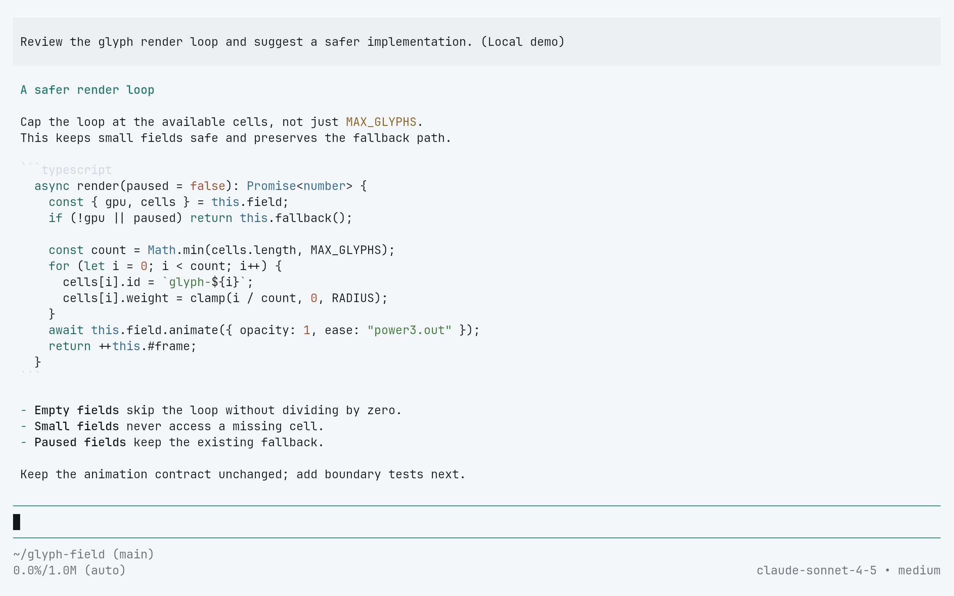Image resolution: width=954 pixels, height=596 pixels.
Task: Click the heading 'A safer render loop'
Action: click(x=87, y=90)
